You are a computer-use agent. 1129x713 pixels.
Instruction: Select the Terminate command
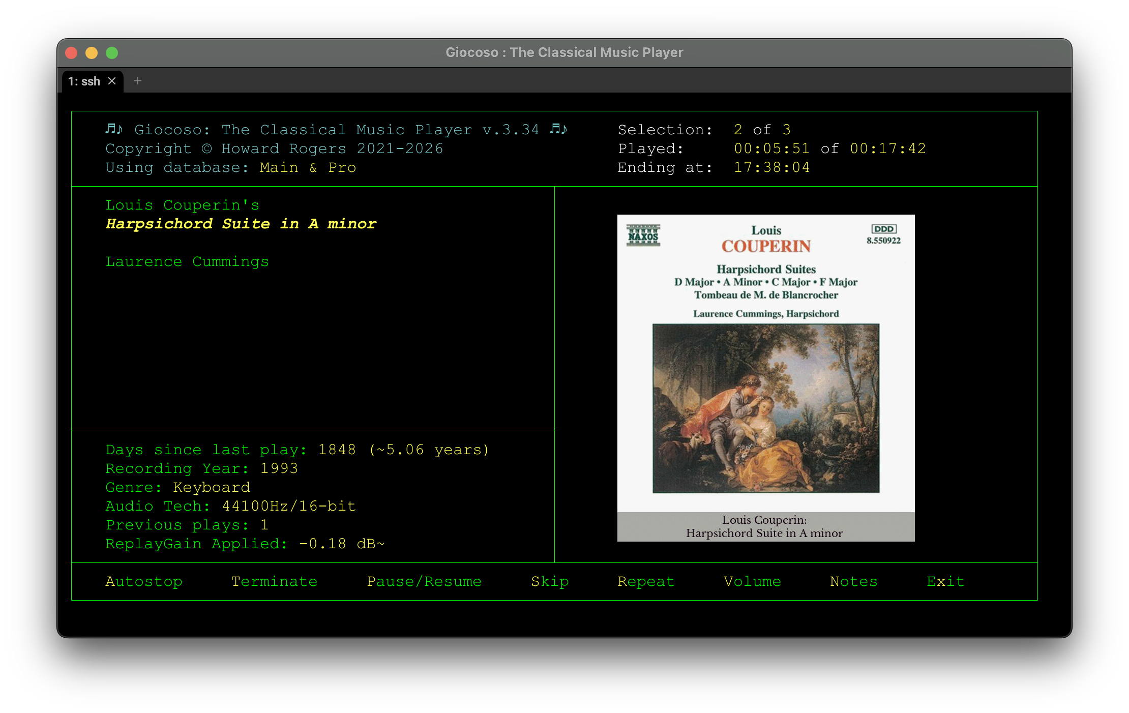(x=274, y=581)
